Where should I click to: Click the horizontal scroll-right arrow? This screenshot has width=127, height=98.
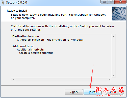(109, 80)
